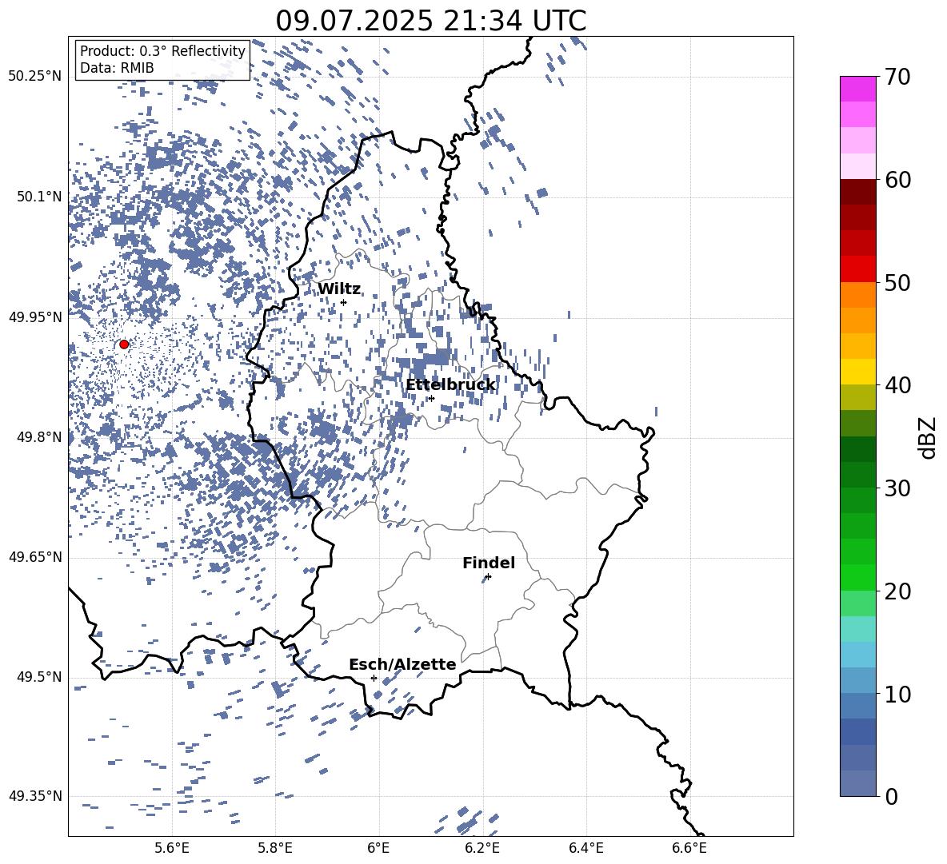Click the 49.35°N latitude label

[35, 796]
